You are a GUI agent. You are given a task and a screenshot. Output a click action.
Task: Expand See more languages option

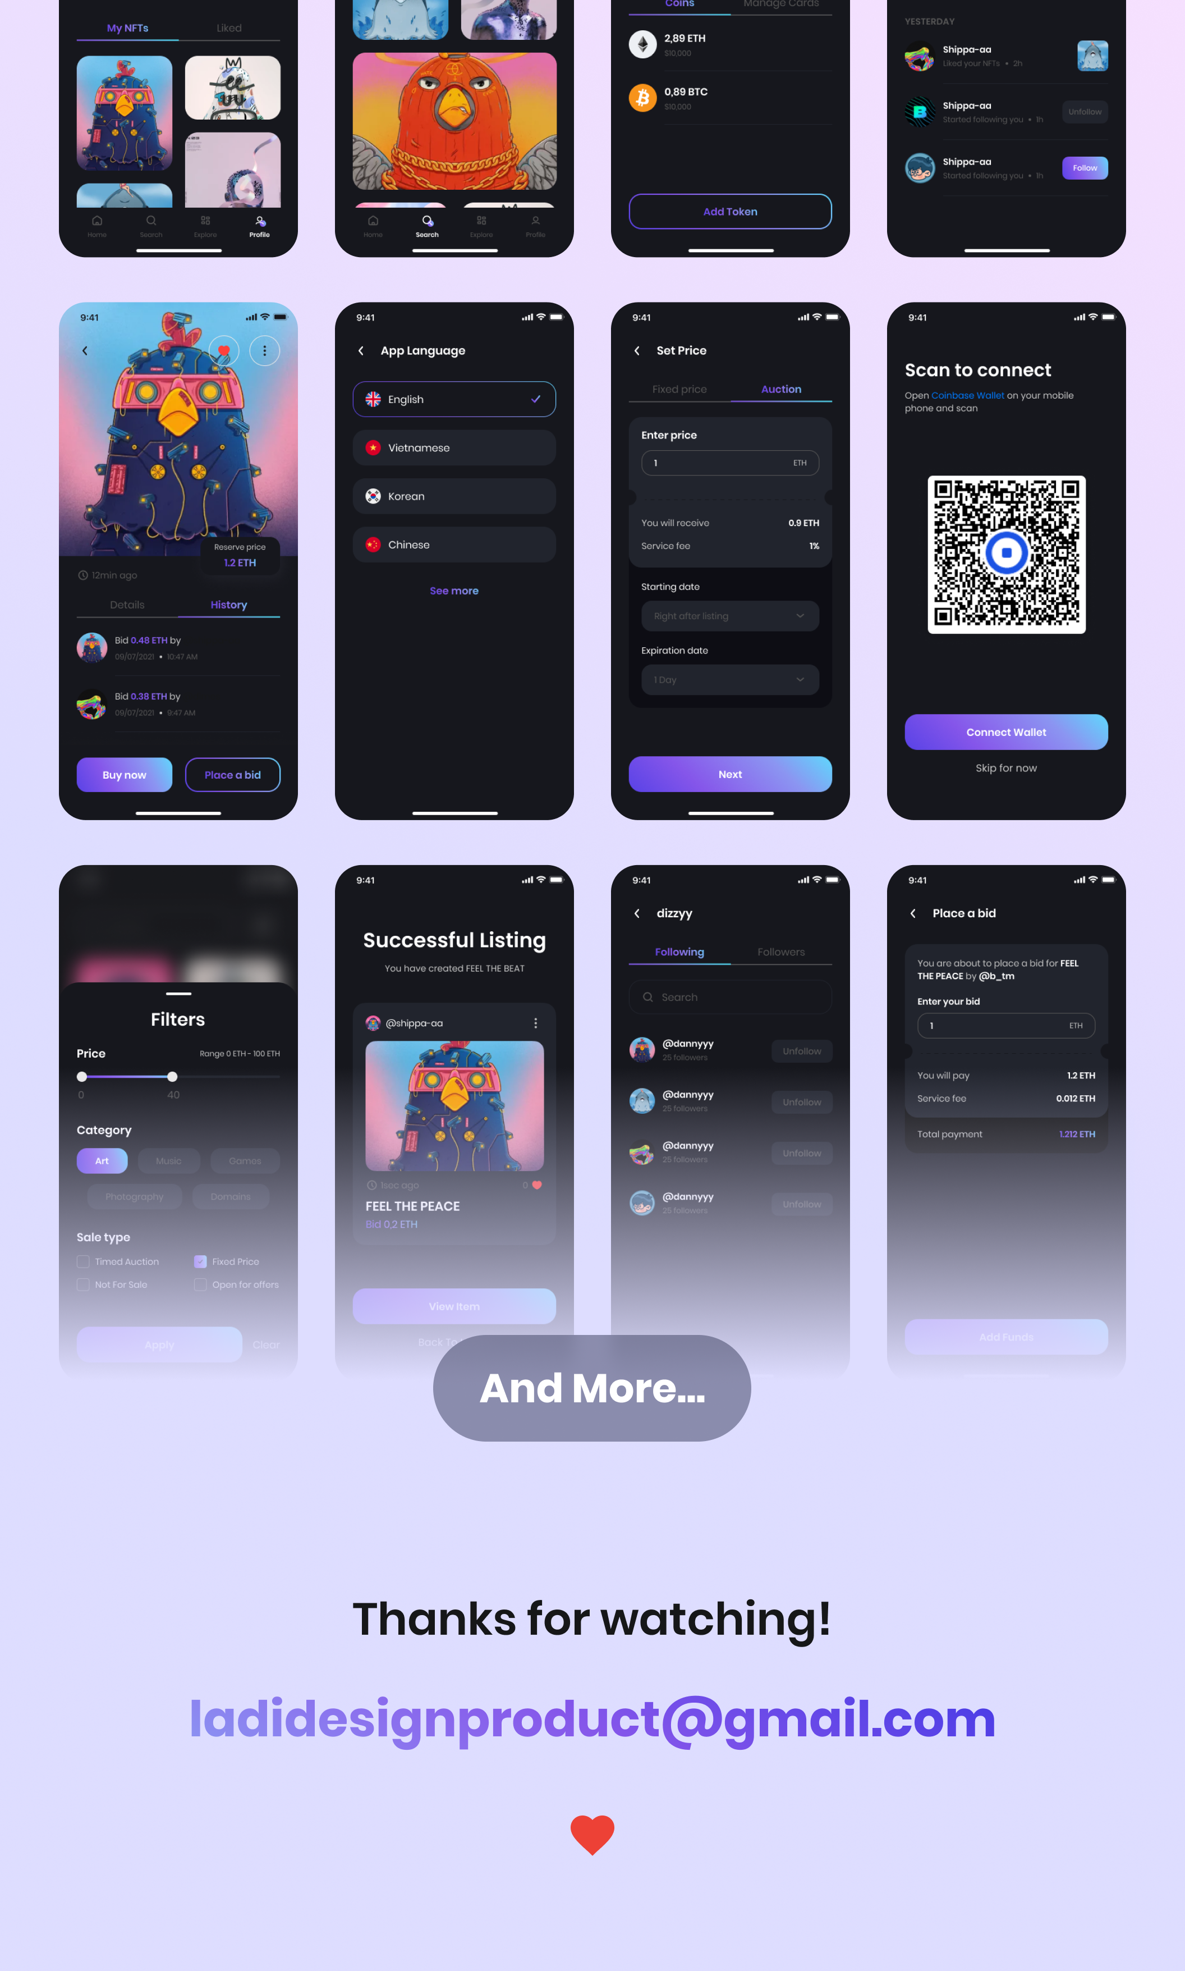pyautogui.click(x=453, y=590)
